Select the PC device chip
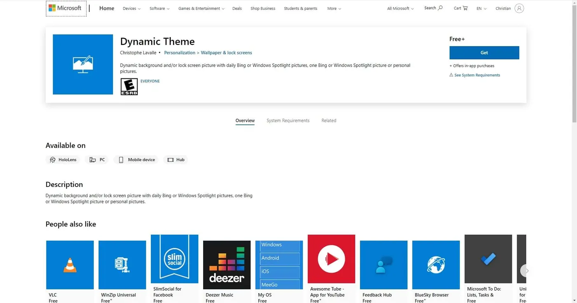Screen dimensions: 577x303 pyautogui.click(x=97, y=160)
